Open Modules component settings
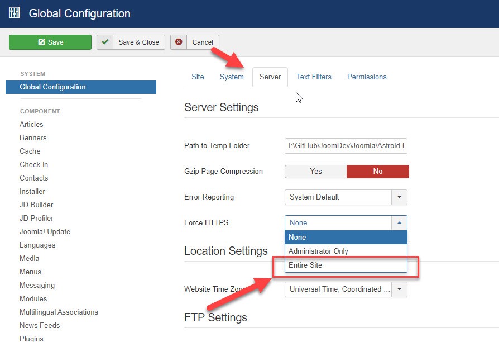The height and width of the screenshot is (342, 499). [33, 298]
